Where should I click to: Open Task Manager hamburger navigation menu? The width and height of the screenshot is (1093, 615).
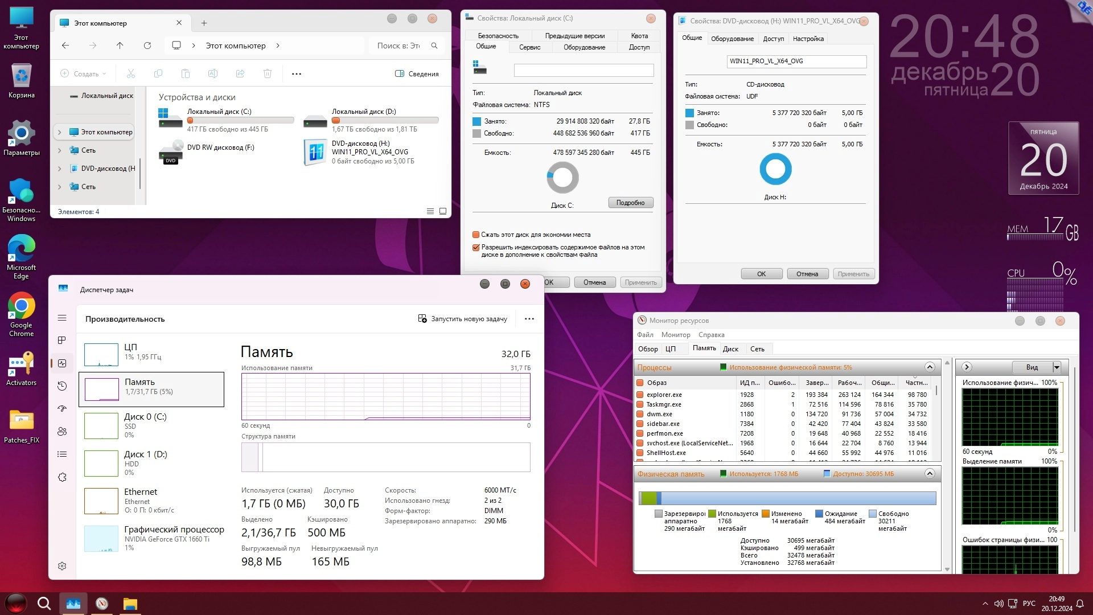click(62, 318)
